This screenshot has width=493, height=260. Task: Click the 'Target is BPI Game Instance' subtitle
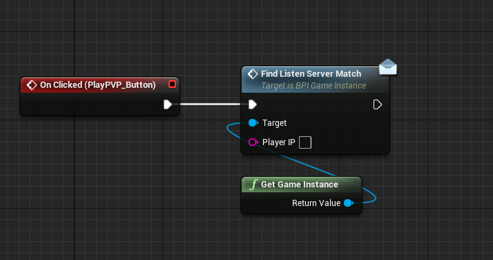point(313,86)
